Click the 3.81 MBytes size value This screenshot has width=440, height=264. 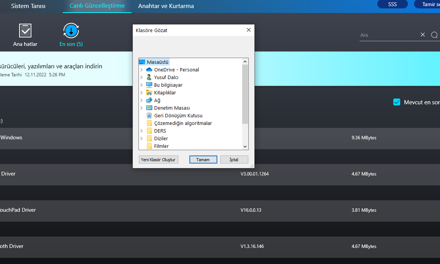coord(364,210)
